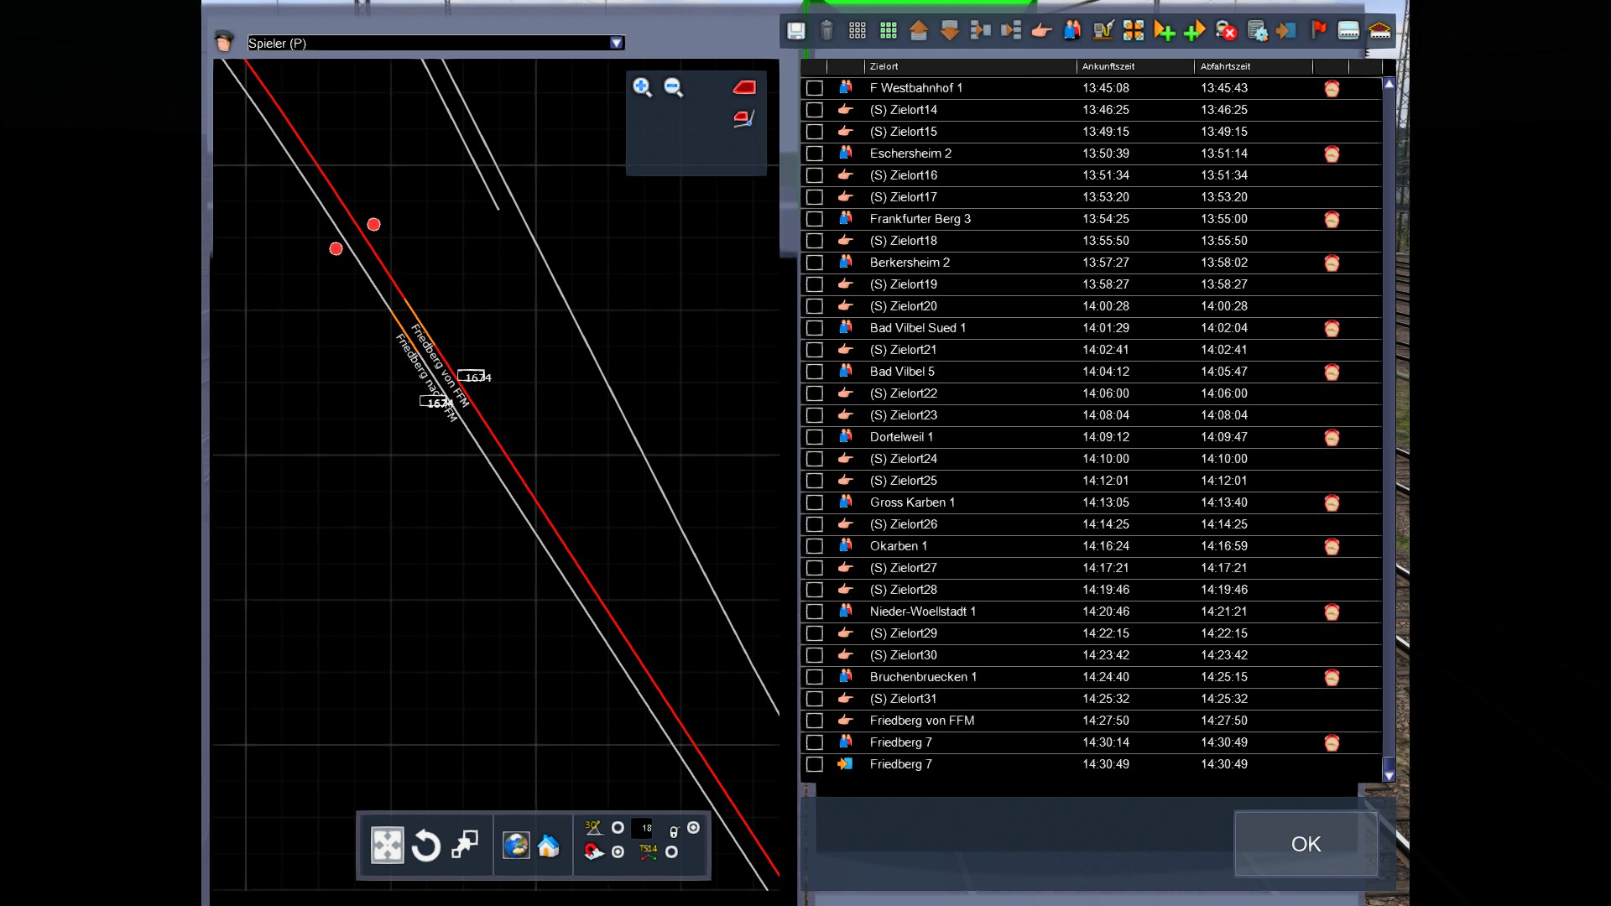The height and width of the screenshot is (906, 1611).
Task: Check the box for Eschersheim 2
Action: pyautogui.click(x=814, y=154)
